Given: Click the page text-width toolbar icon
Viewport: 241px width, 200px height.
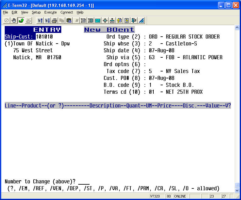Looking at the screenshot, I should [x=83, y=20].
